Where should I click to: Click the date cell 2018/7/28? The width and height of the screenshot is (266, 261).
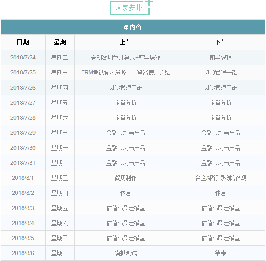23,118
